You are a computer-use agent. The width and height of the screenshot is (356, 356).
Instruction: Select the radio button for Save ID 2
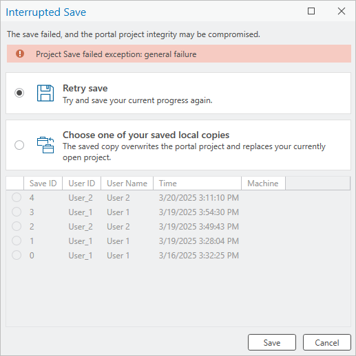point(17,226)
